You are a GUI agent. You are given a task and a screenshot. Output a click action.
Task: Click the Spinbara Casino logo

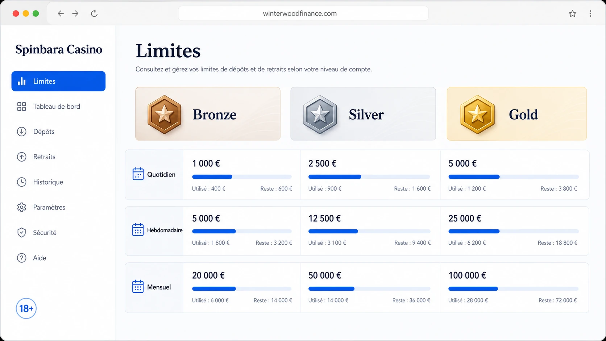pos(59,49)
